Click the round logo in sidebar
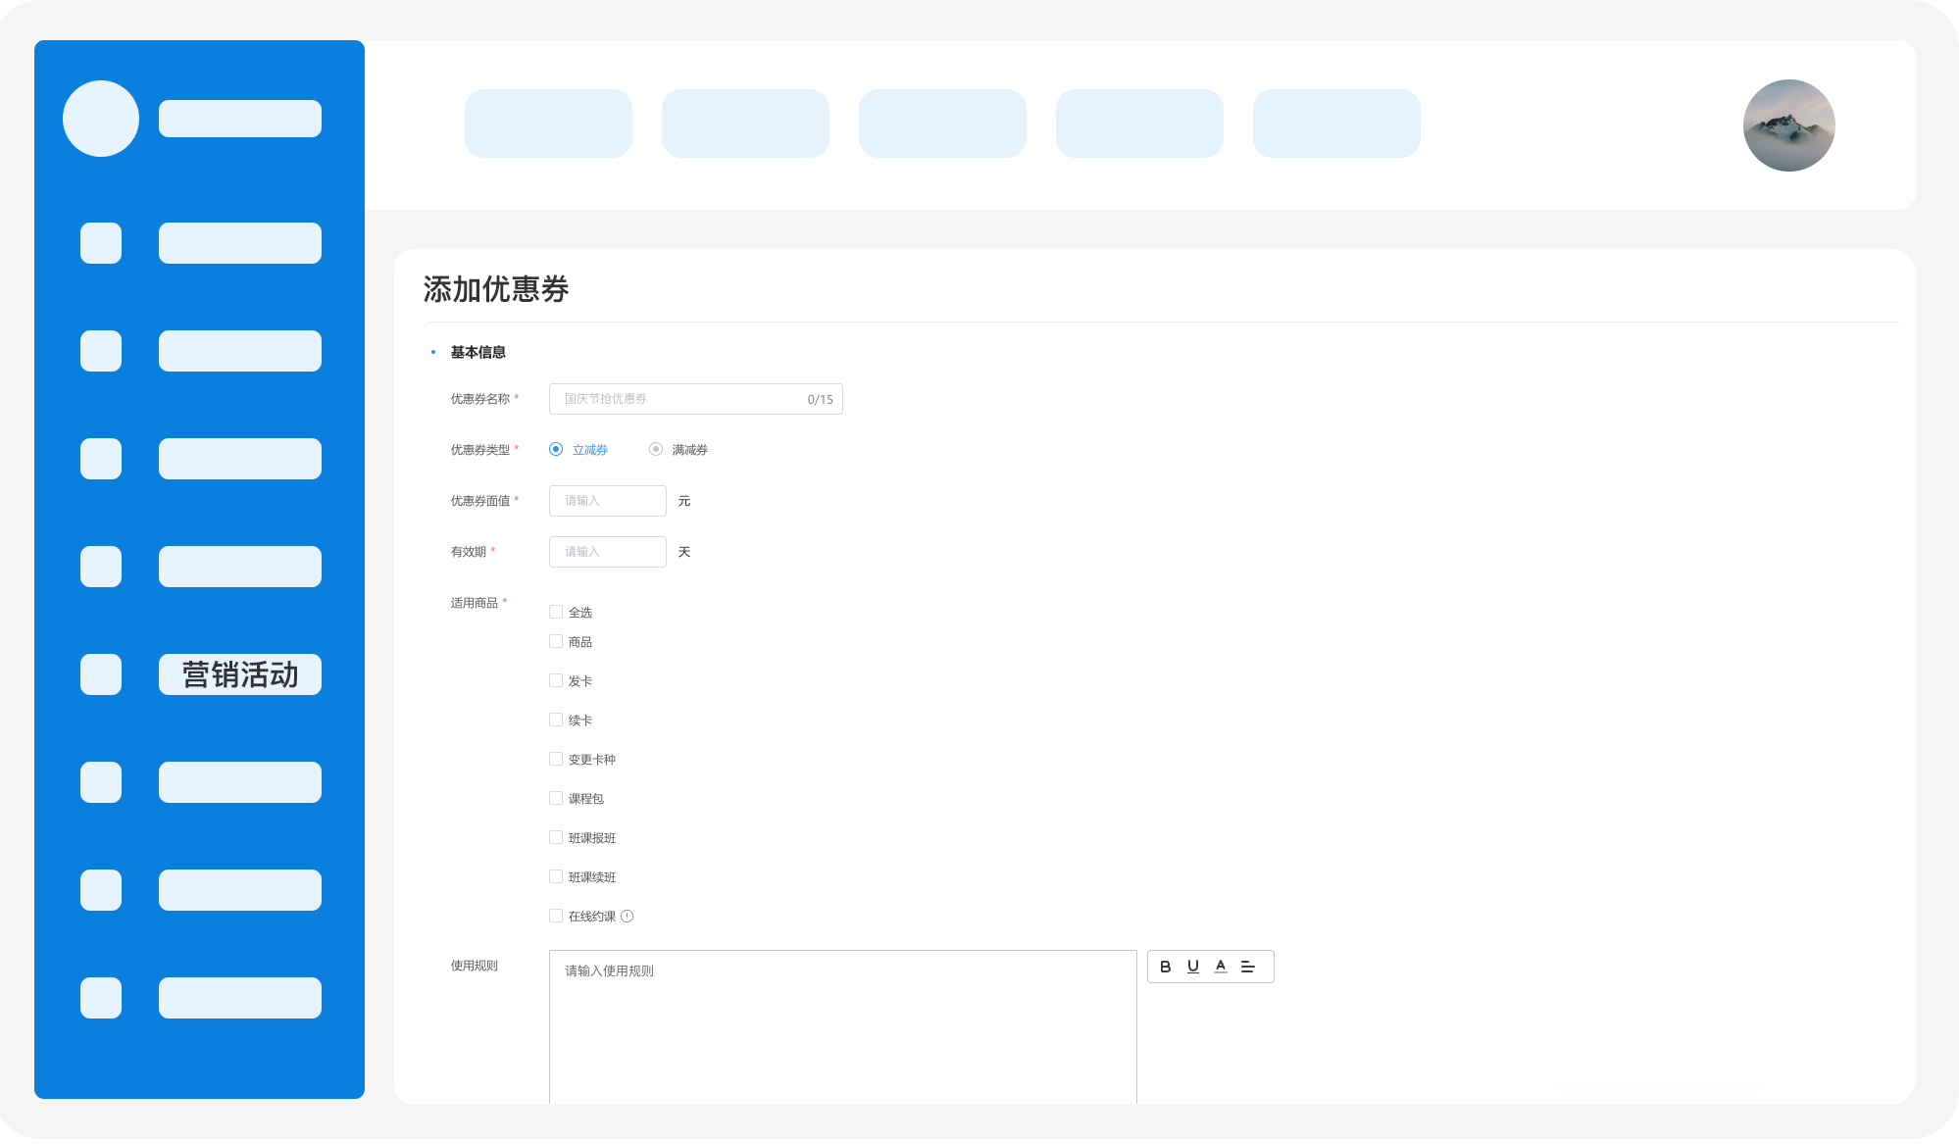 101,119
